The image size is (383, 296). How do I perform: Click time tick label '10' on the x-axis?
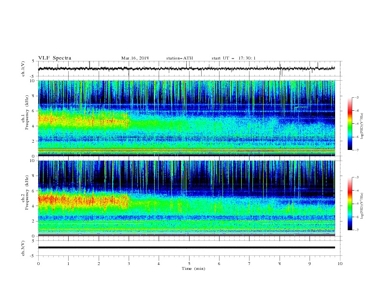340,264
